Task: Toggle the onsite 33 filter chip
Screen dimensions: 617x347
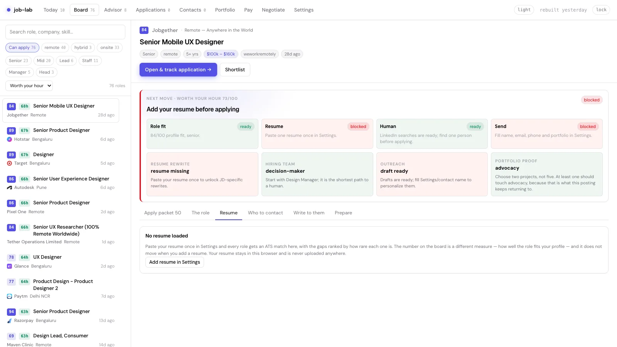Action: coord(110,48)
